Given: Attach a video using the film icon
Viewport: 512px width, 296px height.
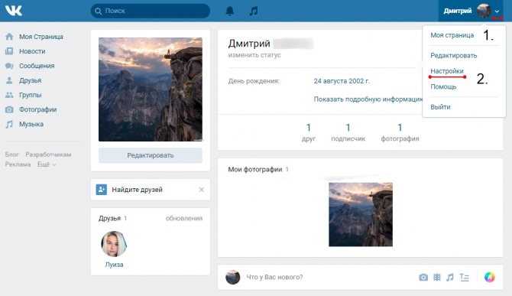Looking at the screenshot, I should click(437, 278).
